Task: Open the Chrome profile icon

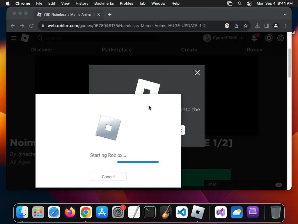Action: [x=276, y=26]
